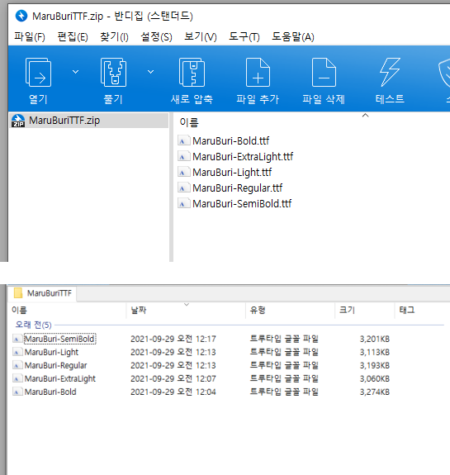This screenshot has width=450, height=475.
Task: Expand the dropdown arrow next to 풀기
Action: (x=150, y=72)
